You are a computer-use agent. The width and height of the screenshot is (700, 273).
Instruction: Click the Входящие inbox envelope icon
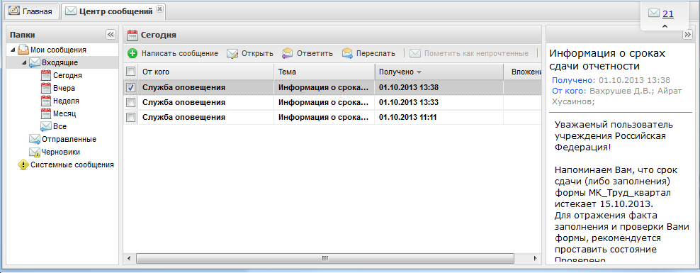click(x=35, y=62)
